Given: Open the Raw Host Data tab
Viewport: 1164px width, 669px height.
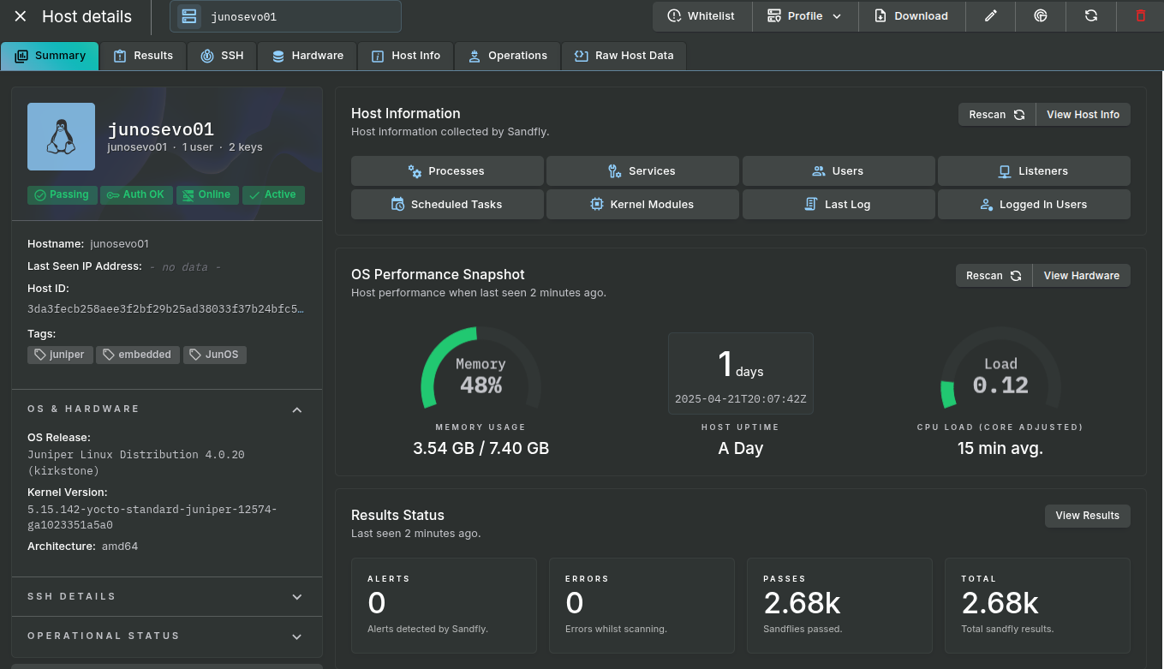Looking at the screenshot, I should pos(624,56).
